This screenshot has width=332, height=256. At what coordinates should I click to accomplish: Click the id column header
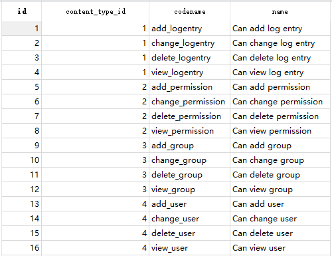point(22,11)
